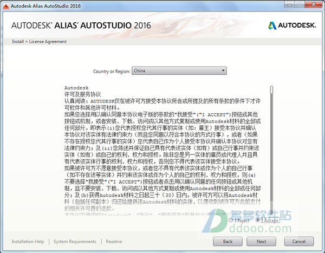Open the Readme link
This screenshot has width=325, height=253.
coord(114,242)
